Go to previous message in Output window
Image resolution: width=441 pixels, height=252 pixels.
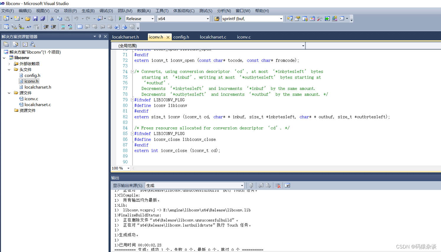[261, 185]
